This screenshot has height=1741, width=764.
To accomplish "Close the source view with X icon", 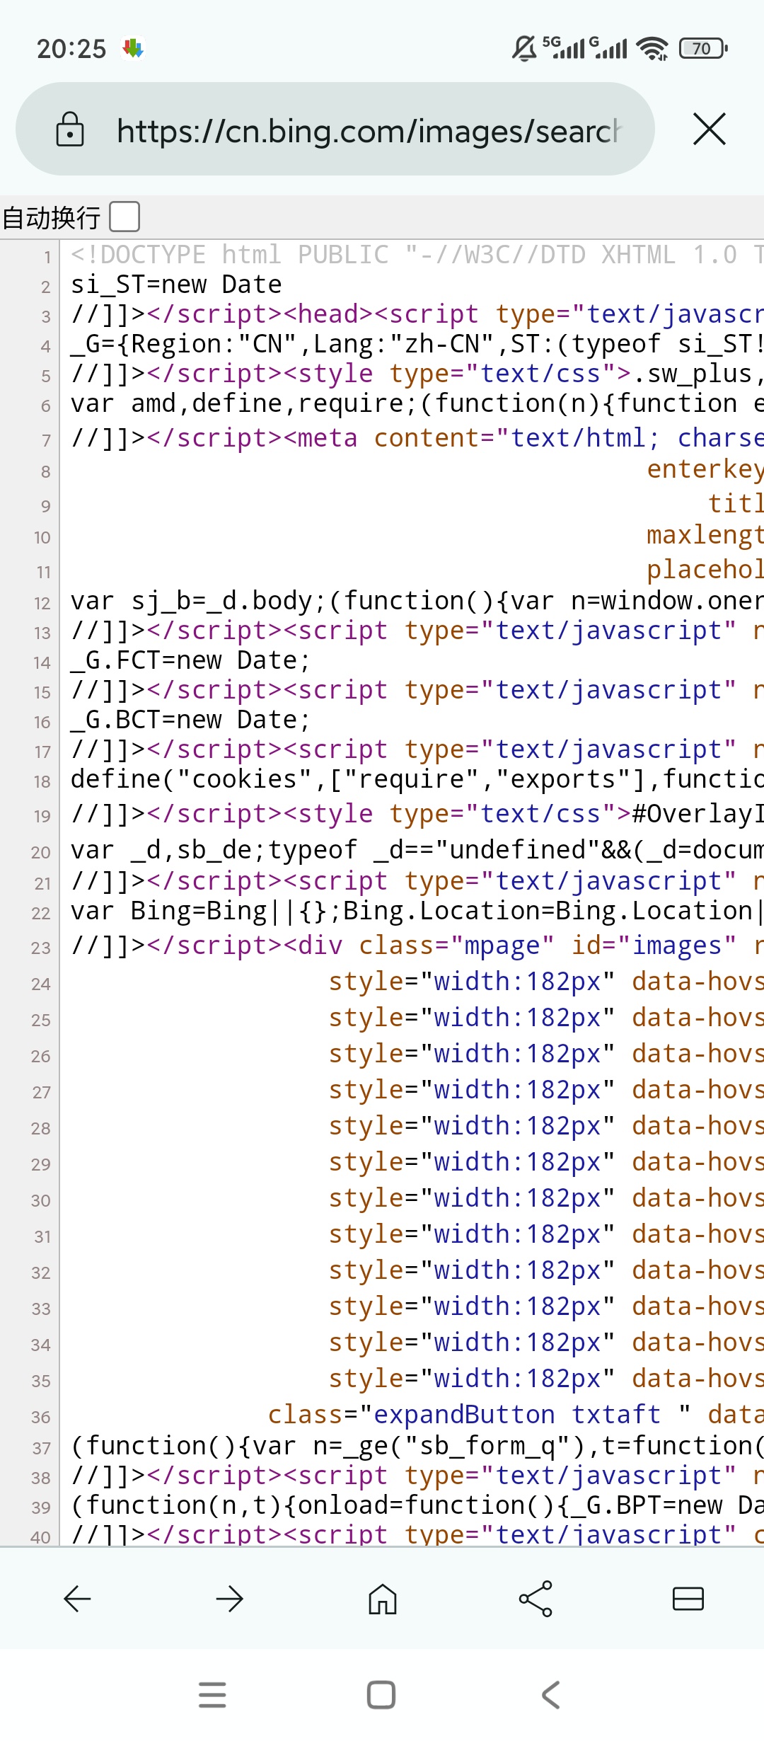I will click(710, 129).
